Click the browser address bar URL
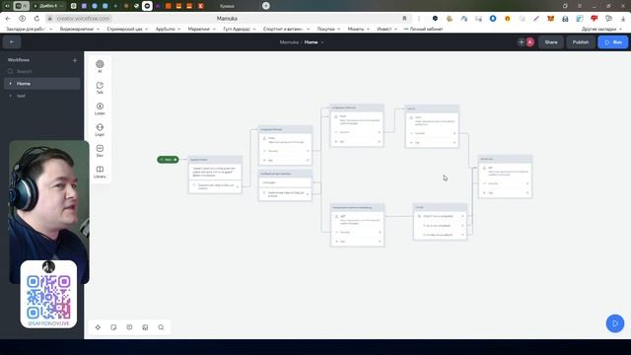 (83, 19)
